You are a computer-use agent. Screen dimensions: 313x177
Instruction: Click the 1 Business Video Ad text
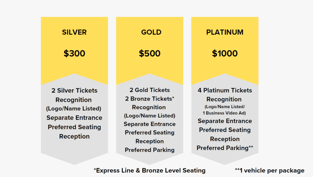pyautogui.click(x=225, y=113)
